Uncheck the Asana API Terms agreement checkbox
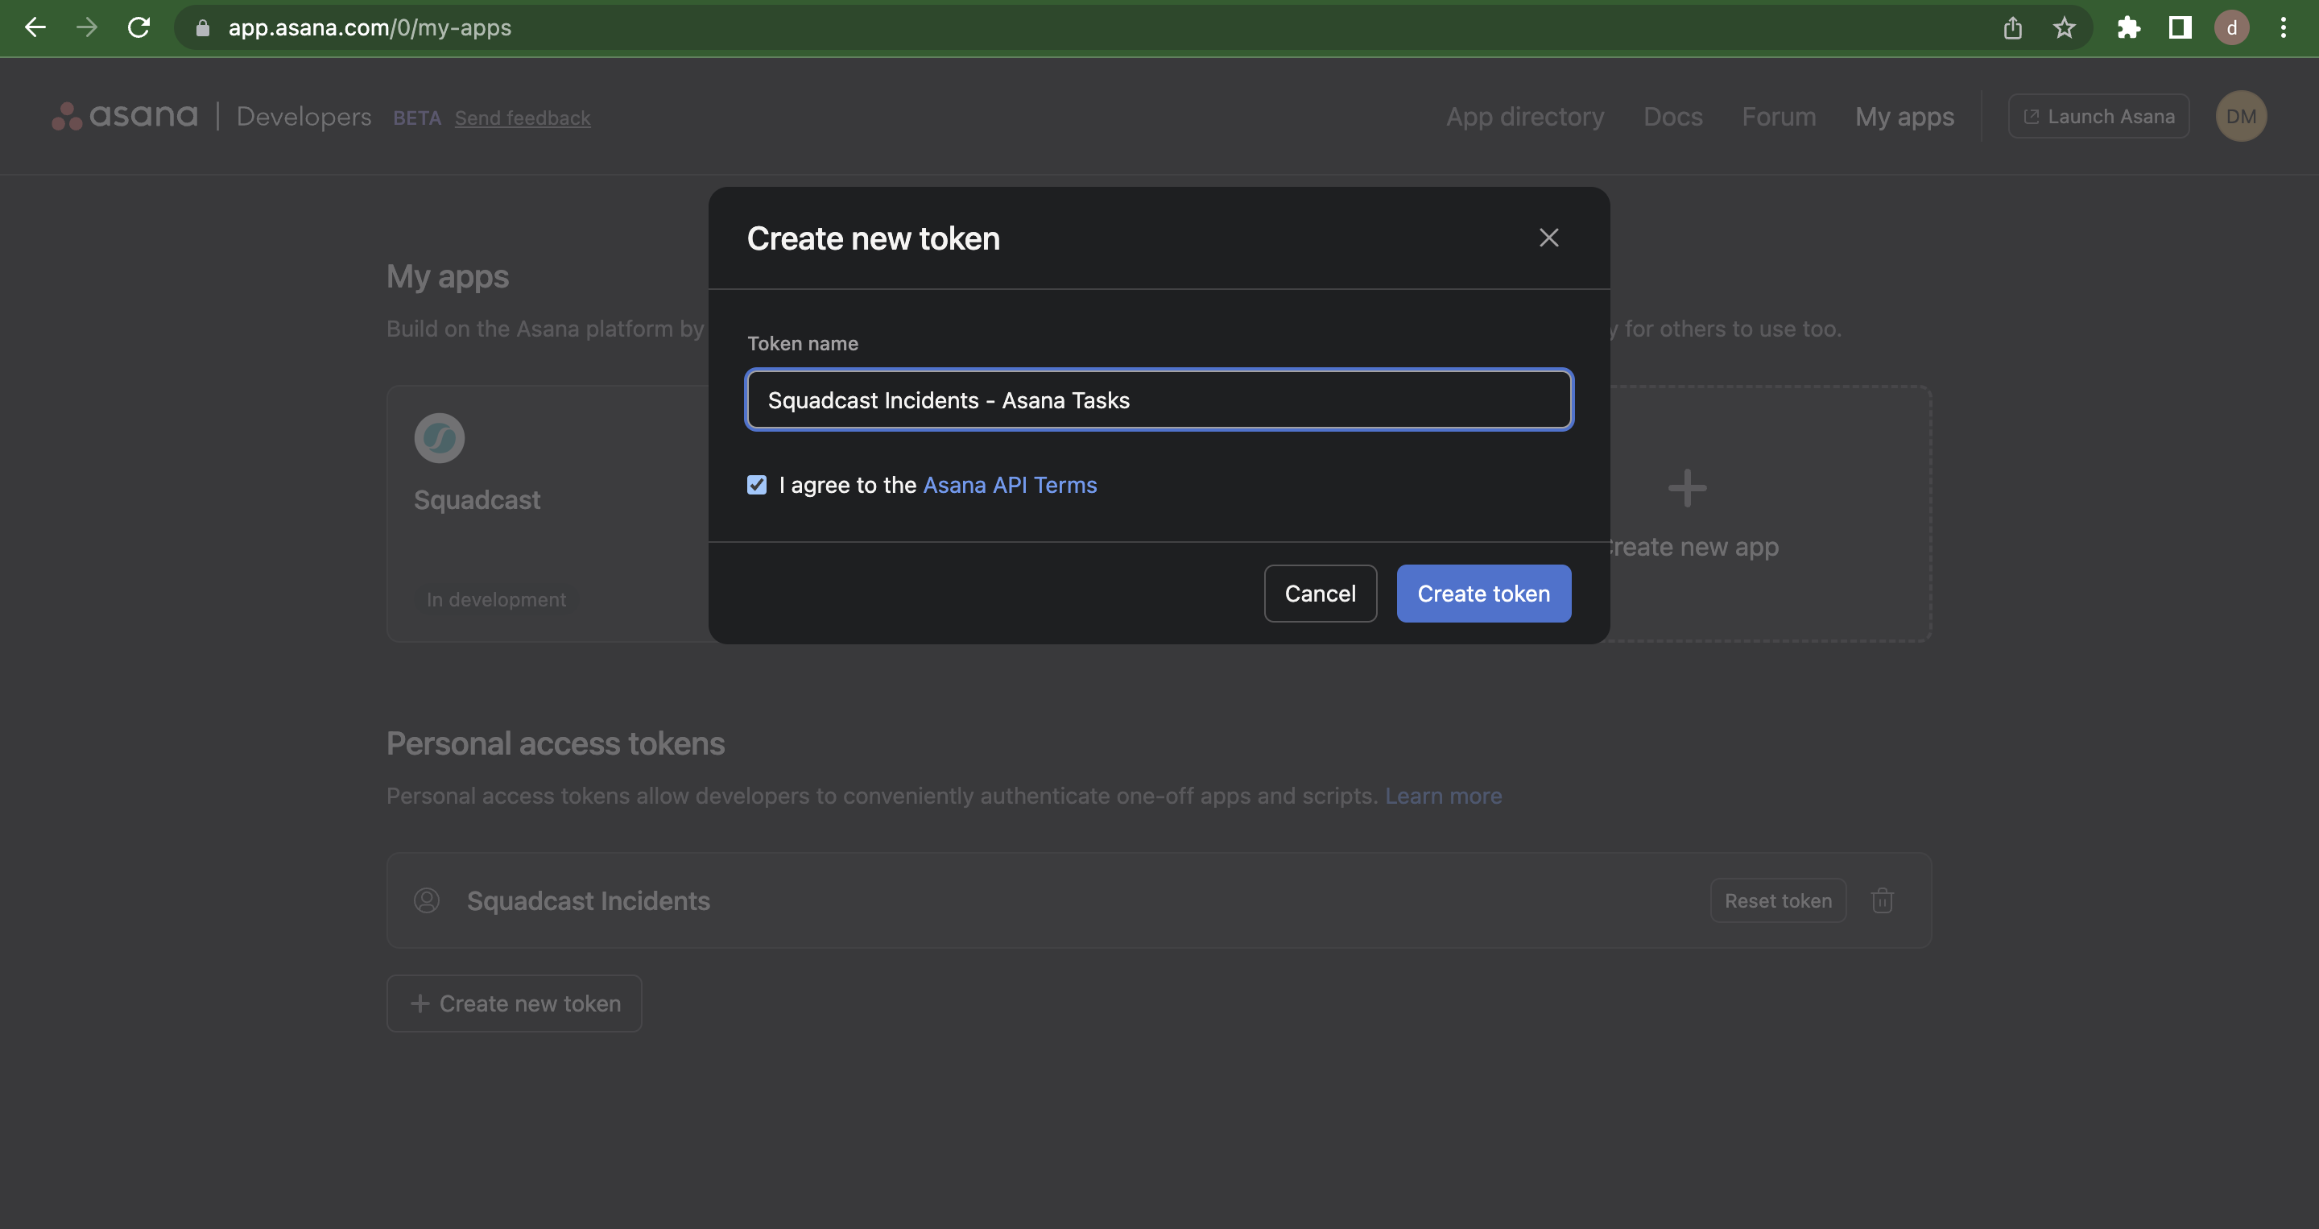 (x=757, y=486)
